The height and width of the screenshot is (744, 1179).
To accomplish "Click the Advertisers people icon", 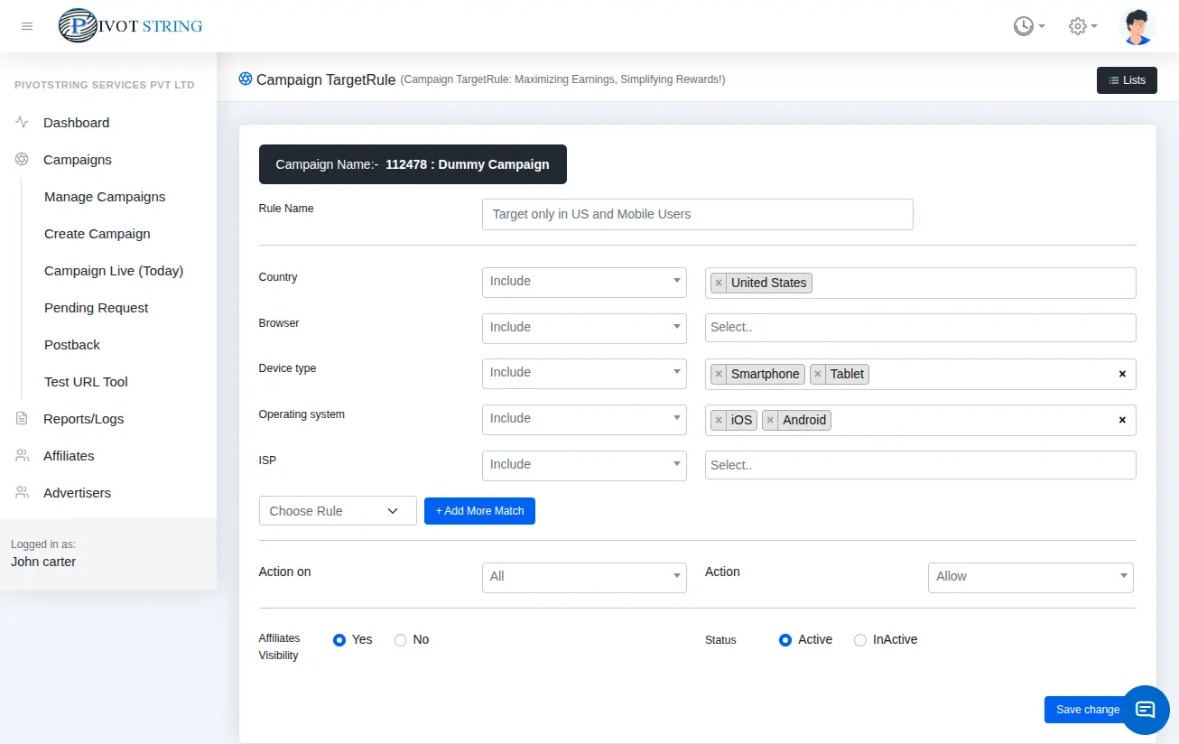I will 22,492.
